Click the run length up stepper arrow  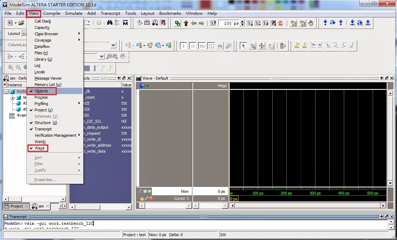(x=242, y=21)
